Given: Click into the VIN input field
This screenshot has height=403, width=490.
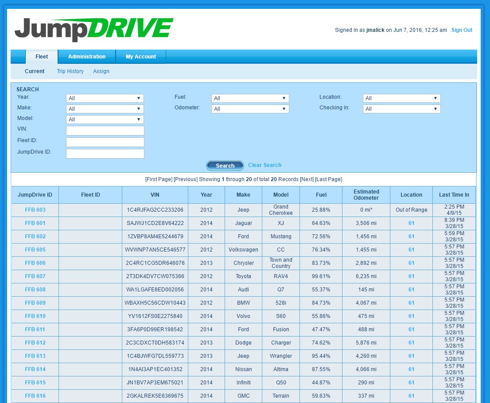Looking at the screenshot, I should point(105,131).
